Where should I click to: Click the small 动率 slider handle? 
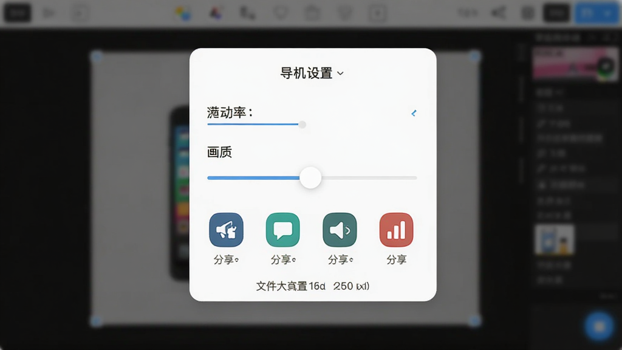pyautogui.click(x=302, y=125)
